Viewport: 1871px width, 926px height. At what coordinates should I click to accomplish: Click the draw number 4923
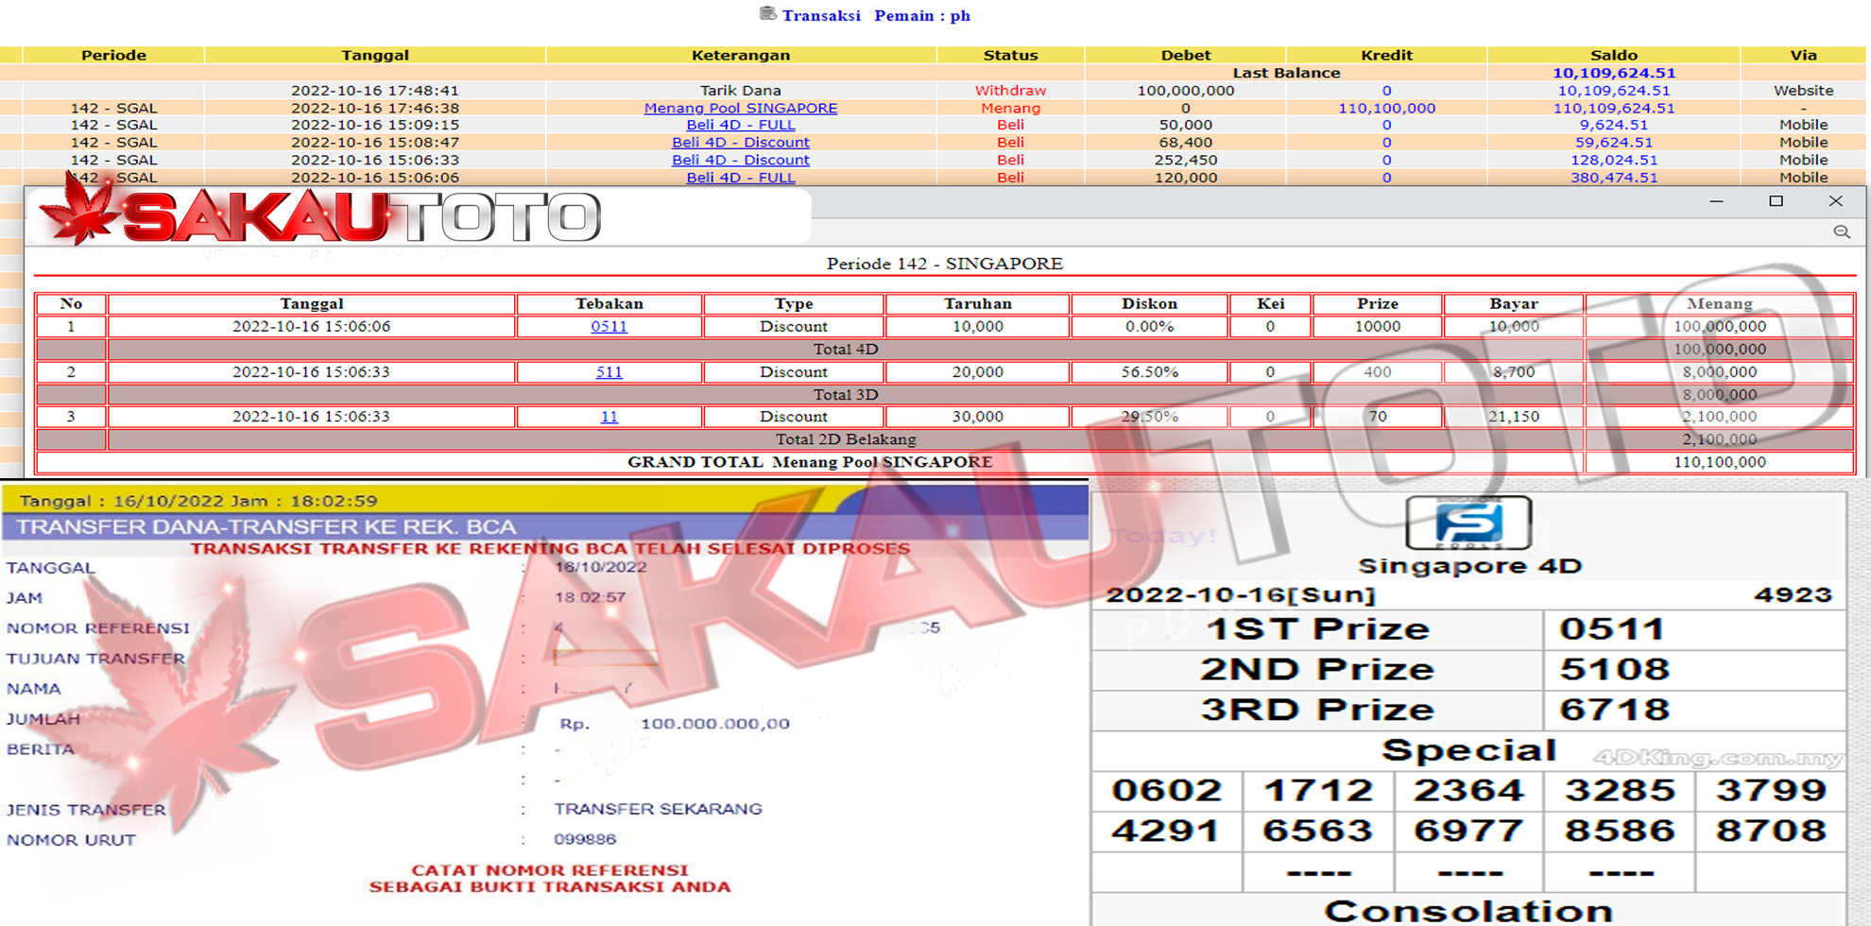tap(1793, 595)
